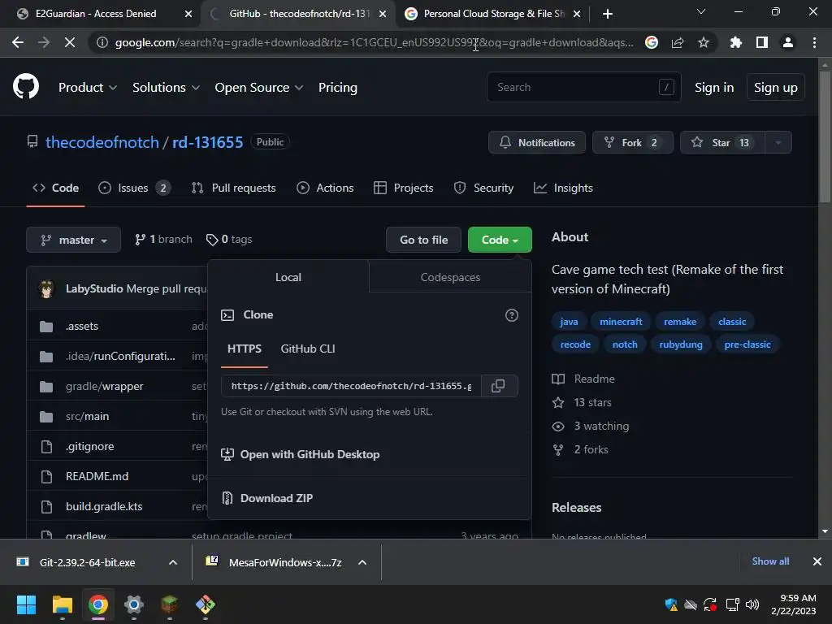Open the src/main folder
Image resolution: width=832 pixels, height=624 pixels.
87,417
